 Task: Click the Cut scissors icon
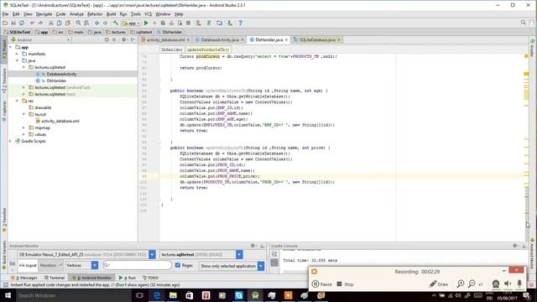click(x=50, y=23)
